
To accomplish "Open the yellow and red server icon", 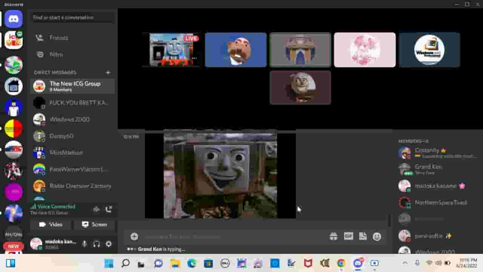I will click(x=14, y=129).
